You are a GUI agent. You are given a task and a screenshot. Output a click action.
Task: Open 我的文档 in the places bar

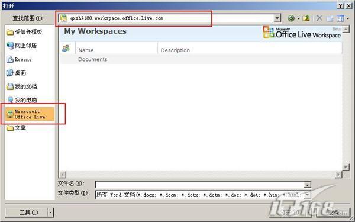22,86
